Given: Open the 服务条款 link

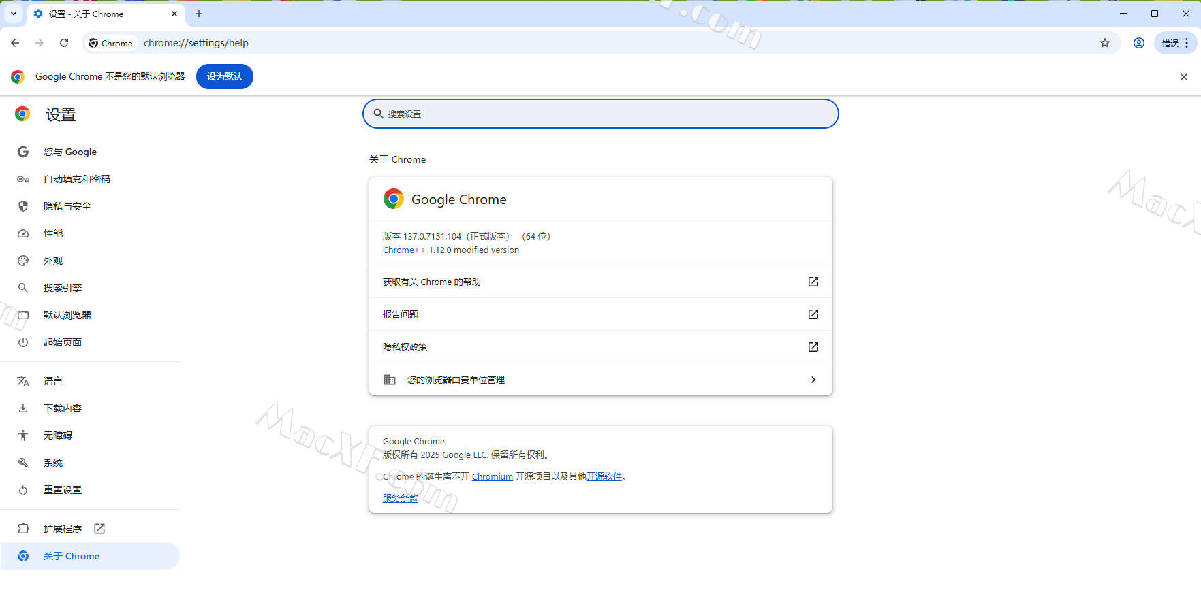Looking at the screenshot, I should [x=401, y=499].
